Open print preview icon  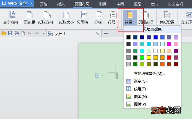coord(23,33)
